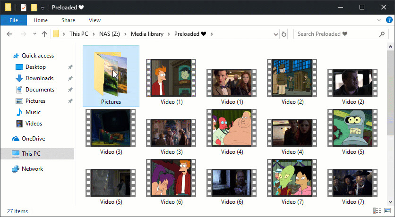The width and height of the screenshot is (395, 217).
Task: Go up one folder level
Action: pyautogui.click(x=44, y=34)
